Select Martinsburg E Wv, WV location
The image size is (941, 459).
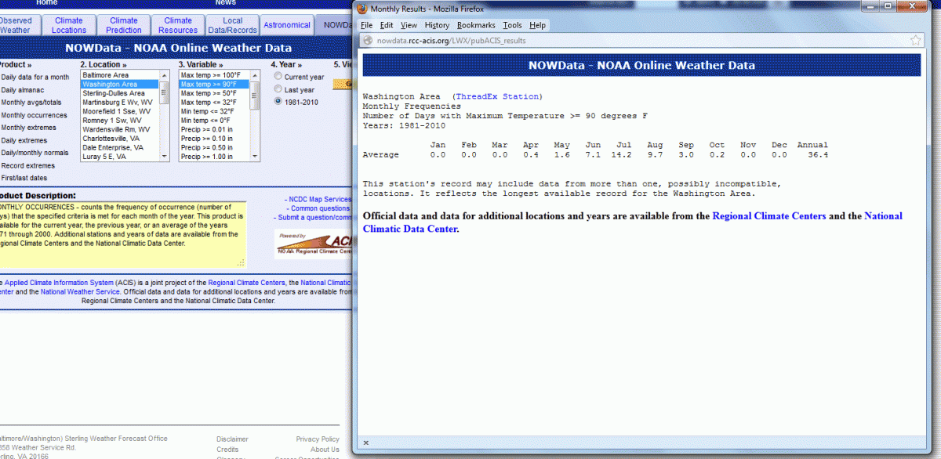pyautogui.click(x=120, y=103)
